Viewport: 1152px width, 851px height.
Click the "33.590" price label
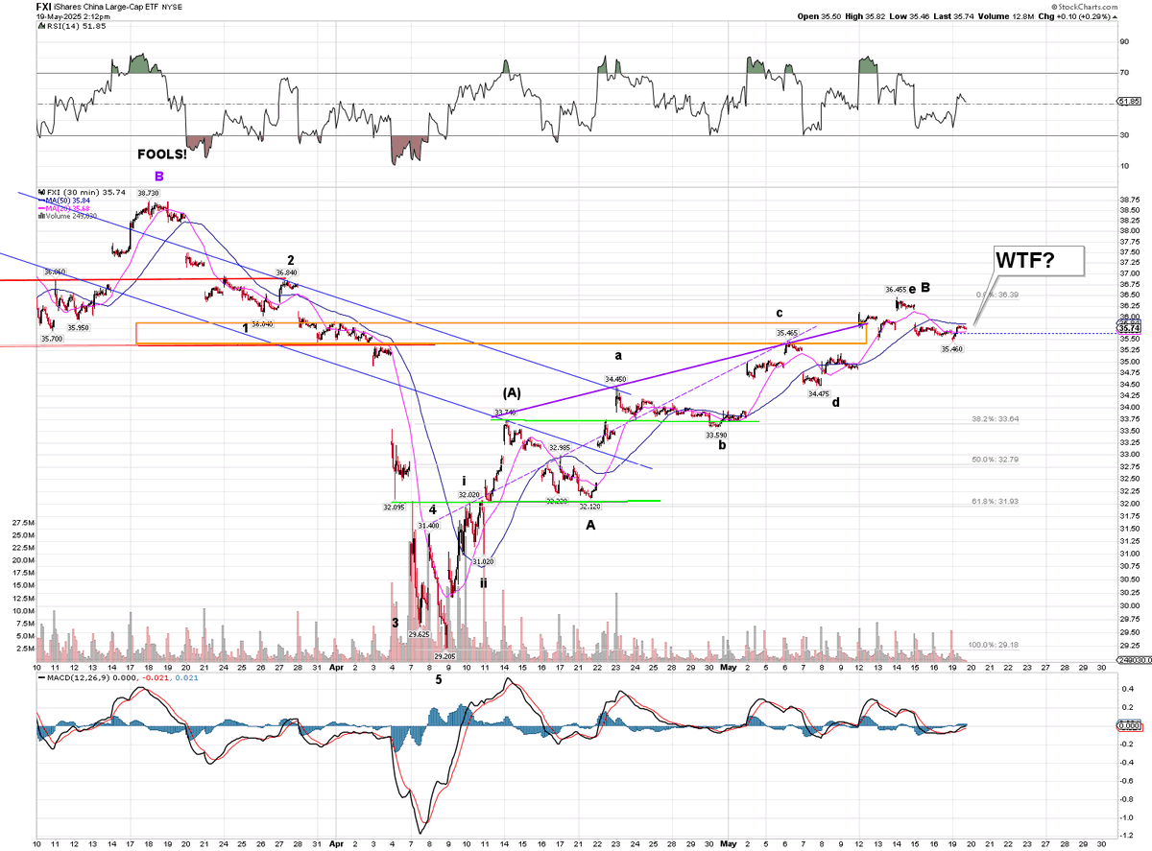pyautogui.click(x=716, y=435)
